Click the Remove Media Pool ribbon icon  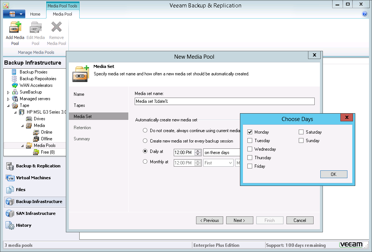[x=57, y=27]
